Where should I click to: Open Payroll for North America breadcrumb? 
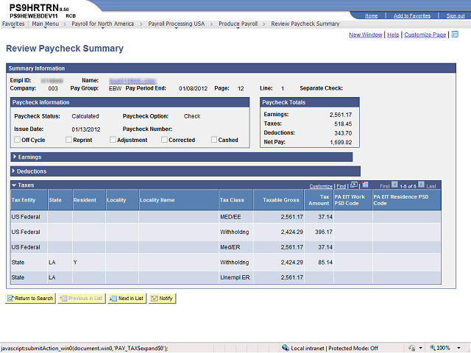coord(102,24)
